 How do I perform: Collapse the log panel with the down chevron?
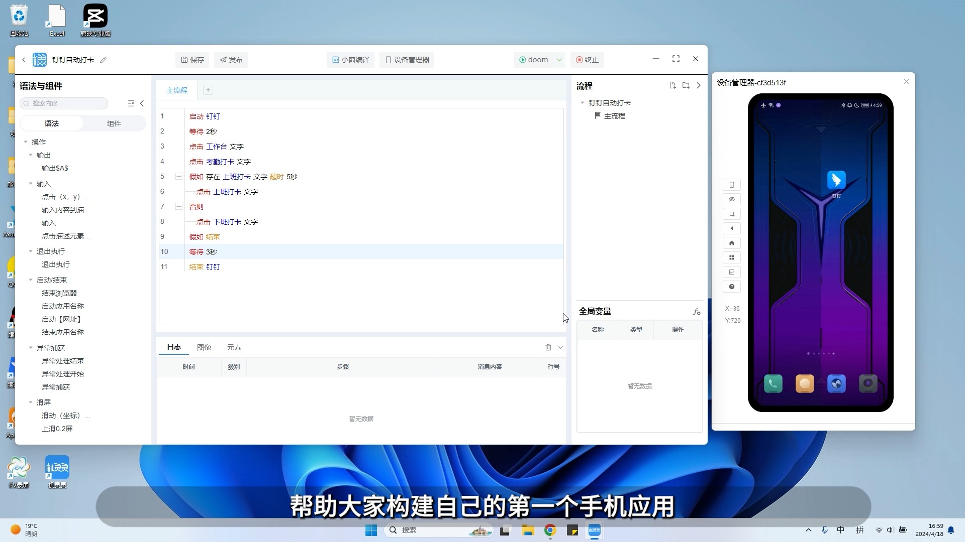coord(560,347)
